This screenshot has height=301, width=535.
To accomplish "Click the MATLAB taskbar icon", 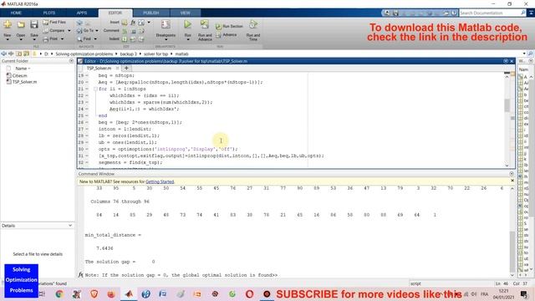I will pos(129,293).
